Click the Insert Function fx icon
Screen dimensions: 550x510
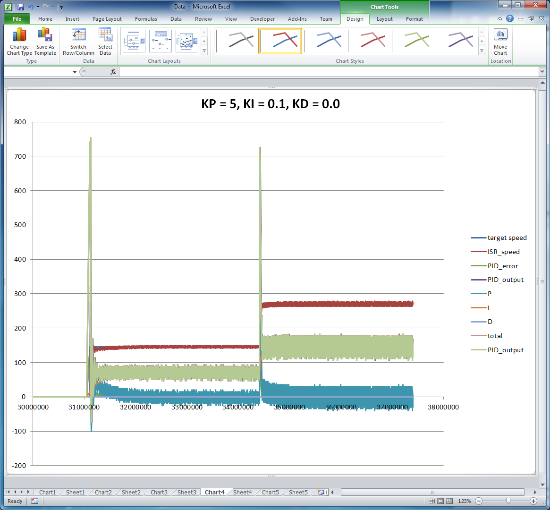[x=113, y=72]
